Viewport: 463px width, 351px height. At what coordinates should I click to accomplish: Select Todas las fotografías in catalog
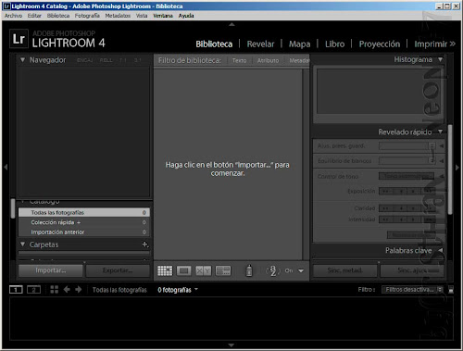[x=84, y=212]
